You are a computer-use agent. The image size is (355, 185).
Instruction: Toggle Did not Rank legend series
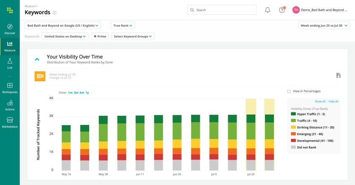pyautogui.click(x=306, y=147)
